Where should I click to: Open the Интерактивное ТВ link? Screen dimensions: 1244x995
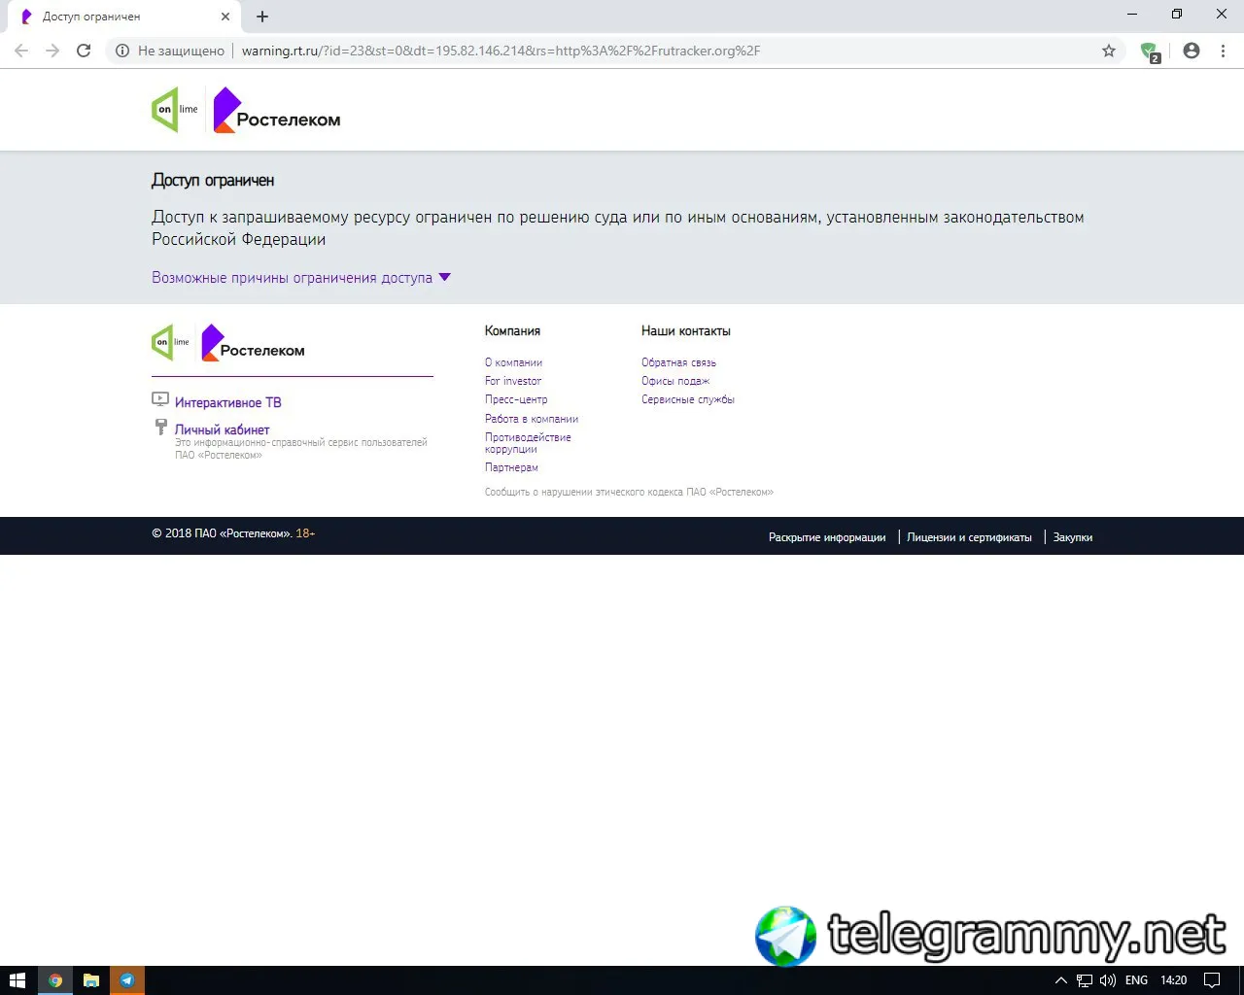coord(228,402)
